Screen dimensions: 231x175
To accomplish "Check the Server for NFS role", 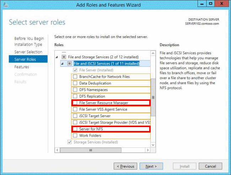I will tap(75, 129).
